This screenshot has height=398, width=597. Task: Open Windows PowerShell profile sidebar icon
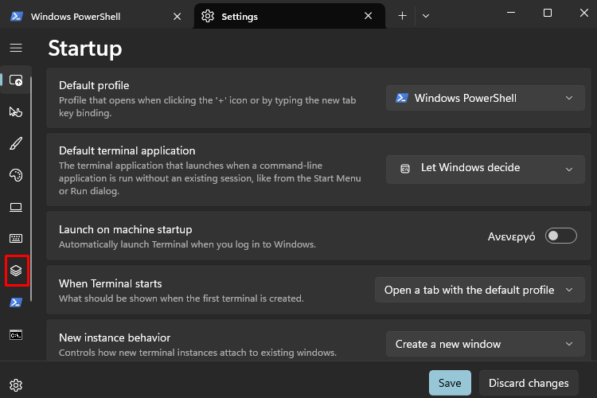(x=16, y=302)
